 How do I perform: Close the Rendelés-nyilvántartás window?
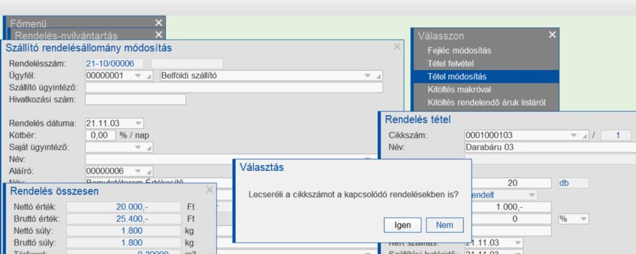coord(158,35)
